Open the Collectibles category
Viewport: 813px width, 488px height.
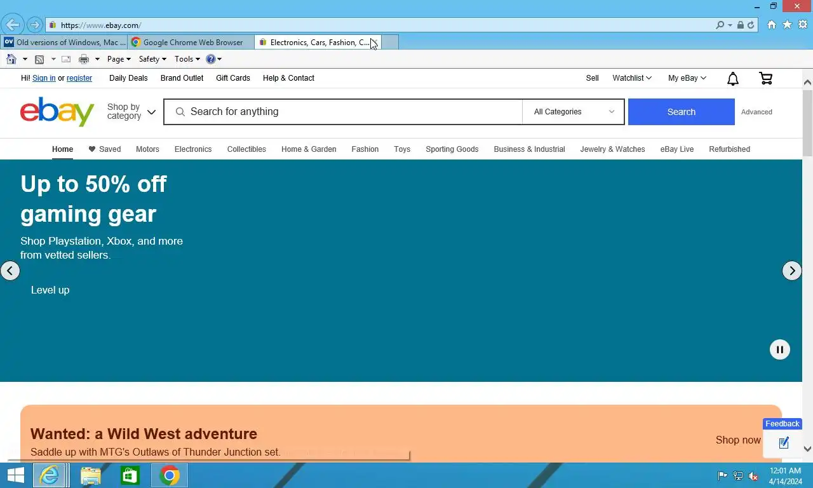click(246, 149)
